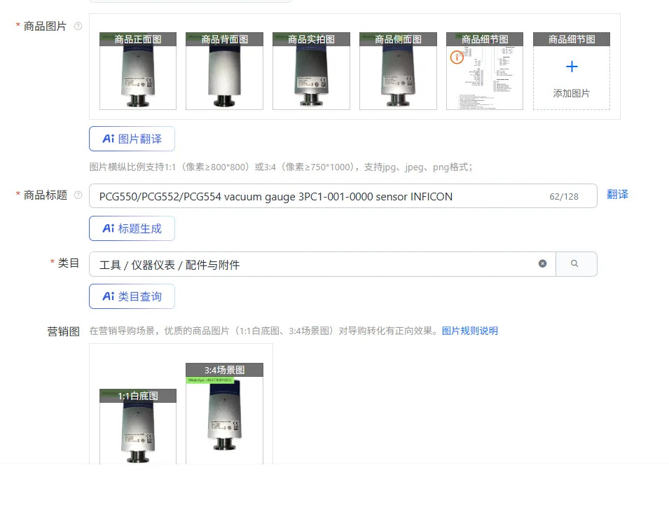This screenshot has width=669, height=510.
Task: Open the 商品侧面图 thumbnail
Action: 398,71
